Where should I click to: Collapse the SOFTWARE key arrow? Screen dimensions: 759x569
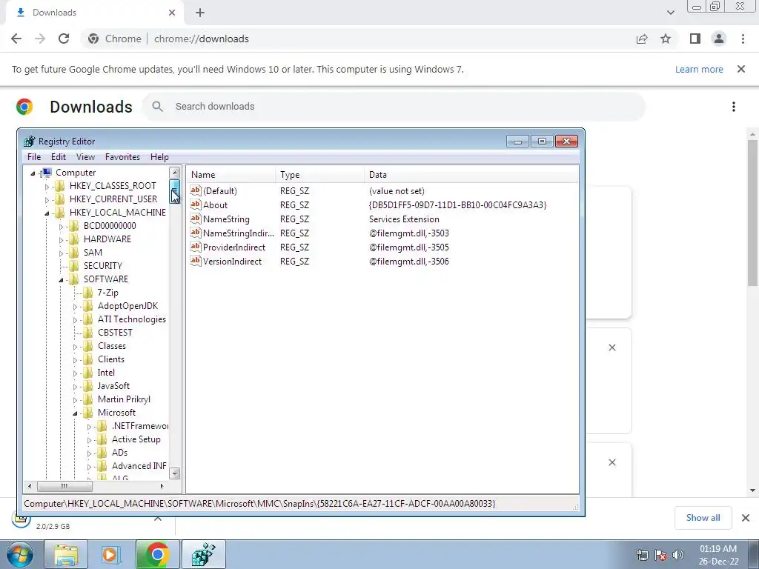(61, 279)
